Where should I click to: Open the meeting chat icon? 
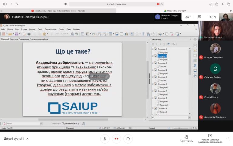click(199, 17)
